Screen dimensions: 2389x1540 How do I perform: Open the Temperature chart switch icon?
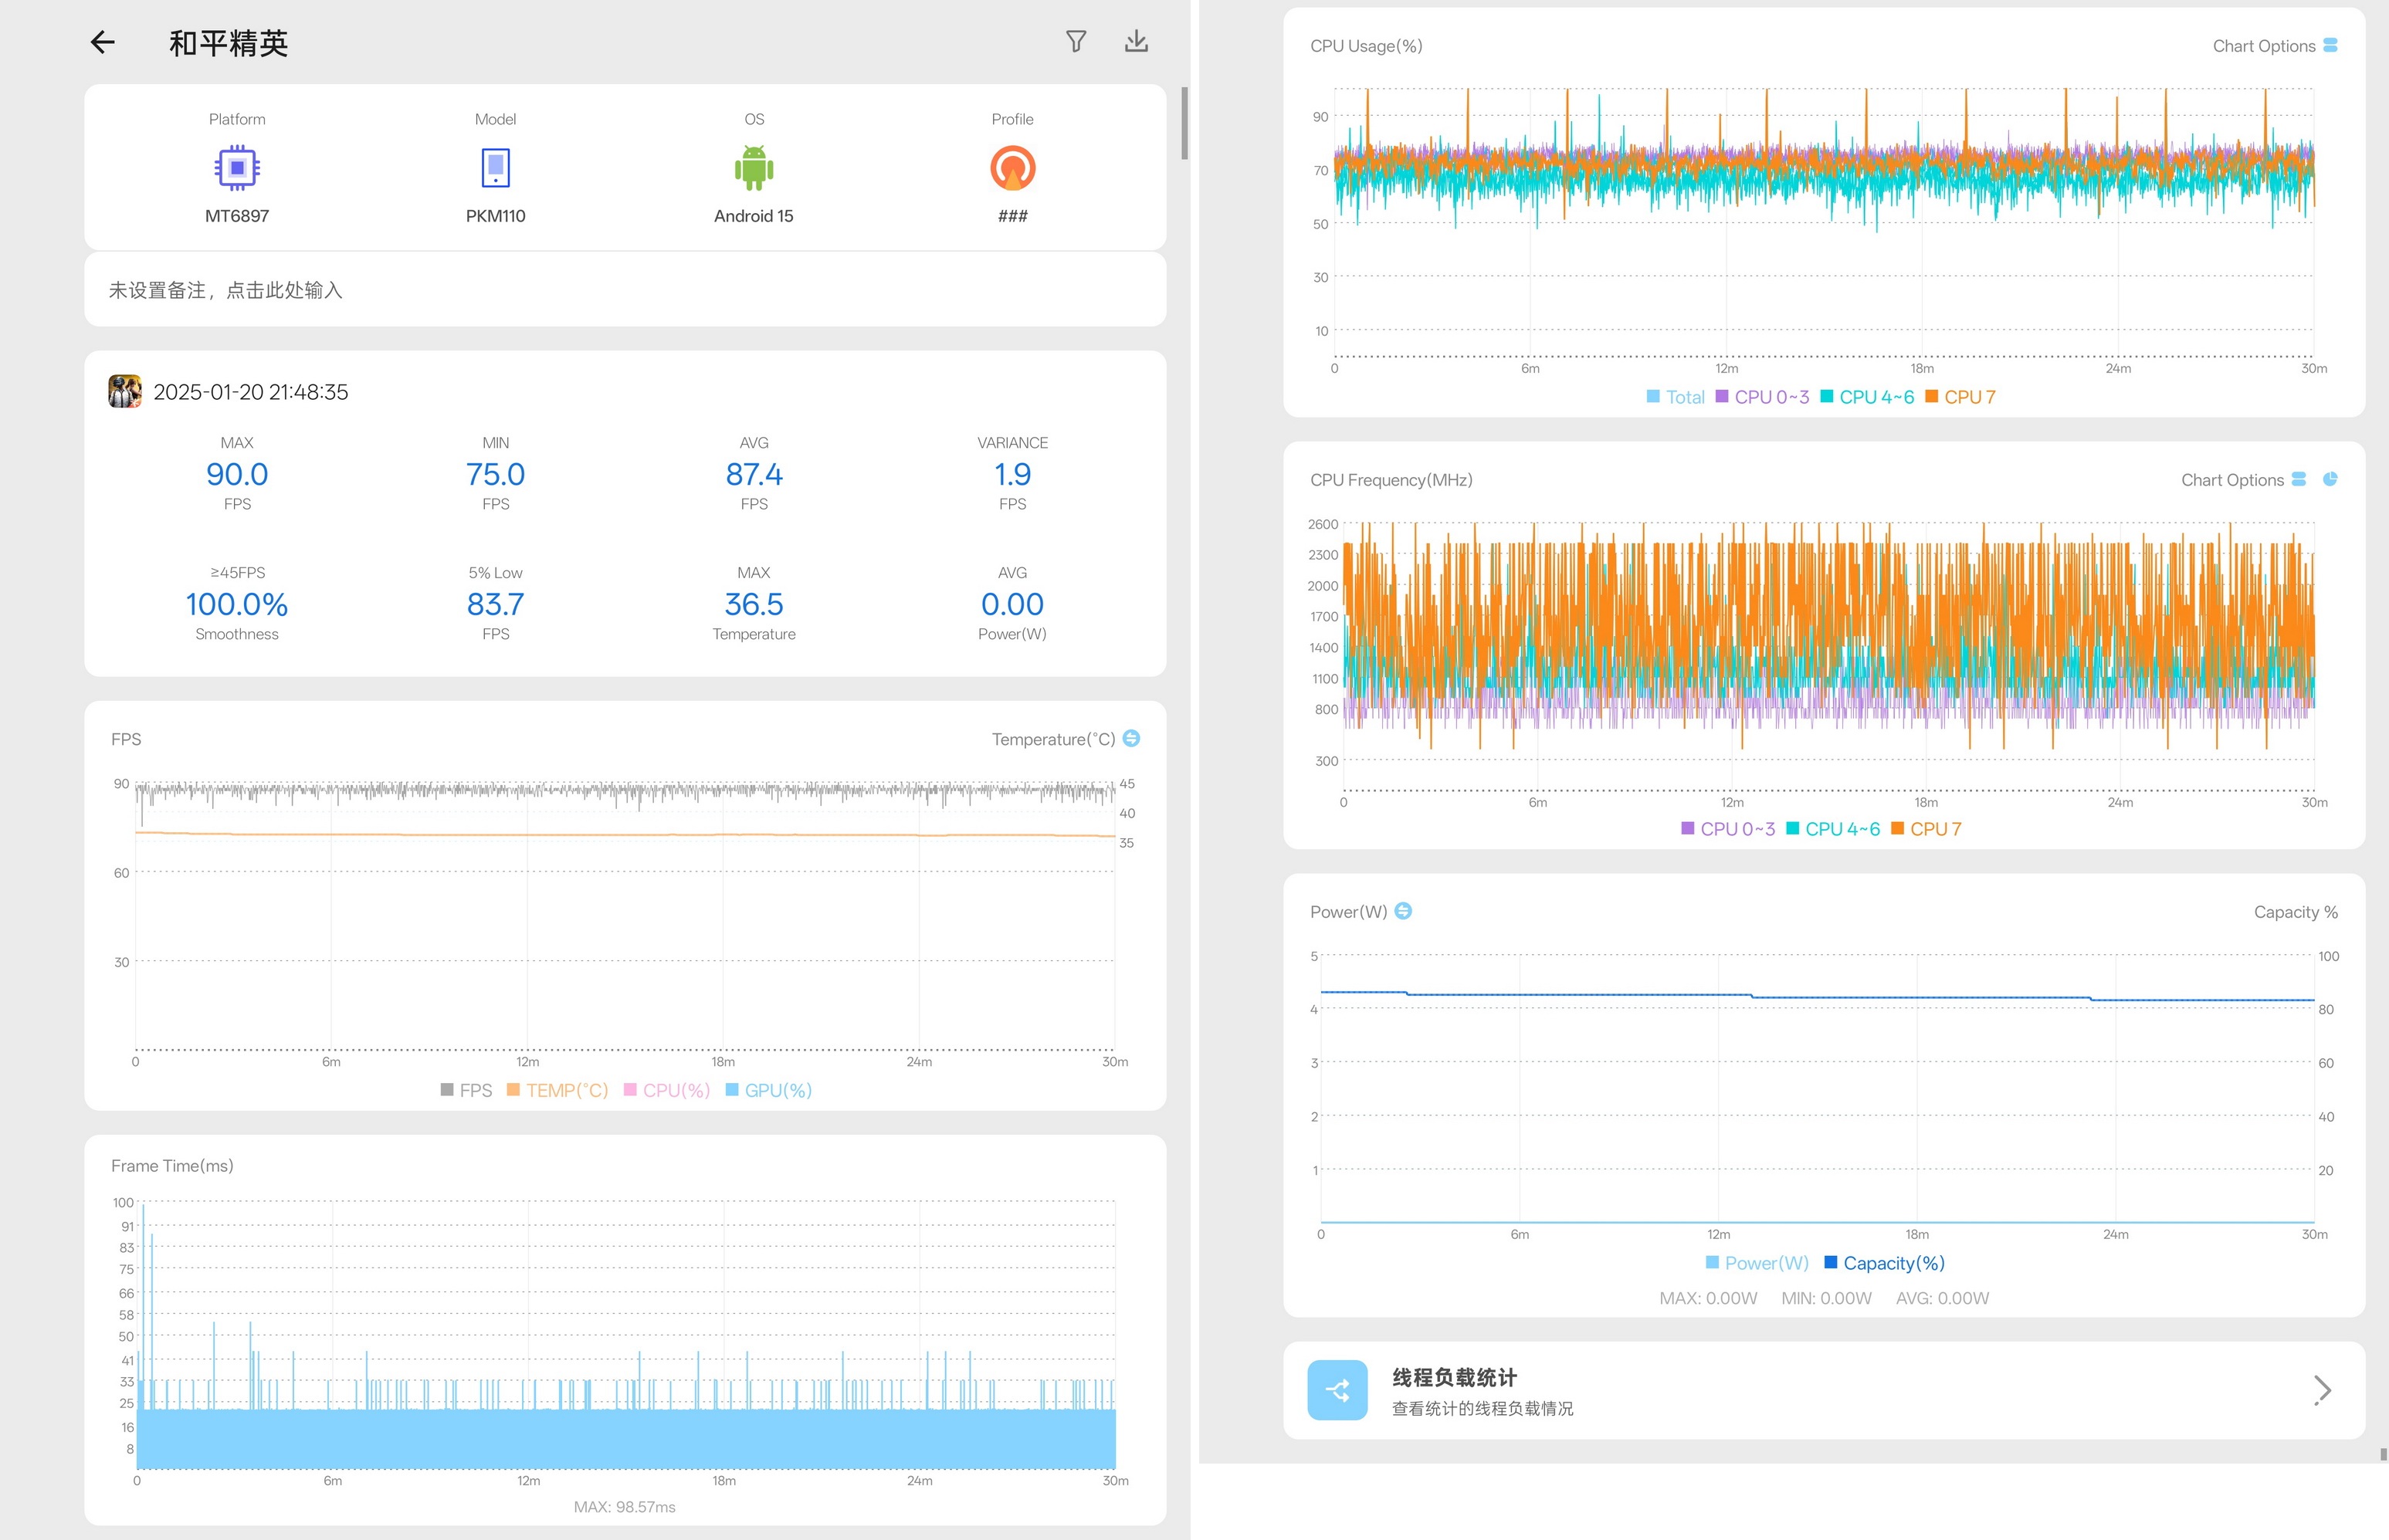[1131, 738]
